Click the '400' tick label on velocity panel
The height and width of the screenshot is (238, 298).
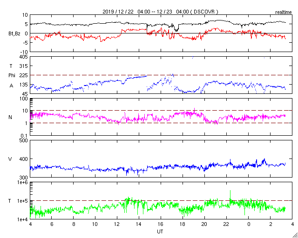(x=24, y=159)
